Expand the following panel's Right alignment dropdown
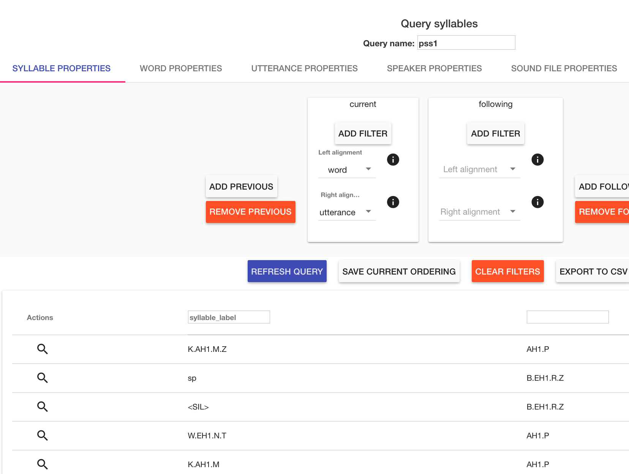The height and width of the screenshot is (474, 629). 479,212
